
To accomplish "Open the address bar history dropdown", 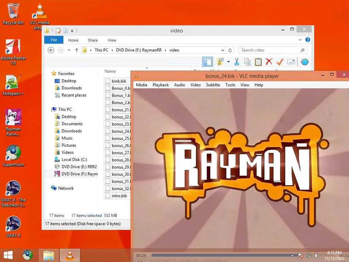I will click(222, 50).
